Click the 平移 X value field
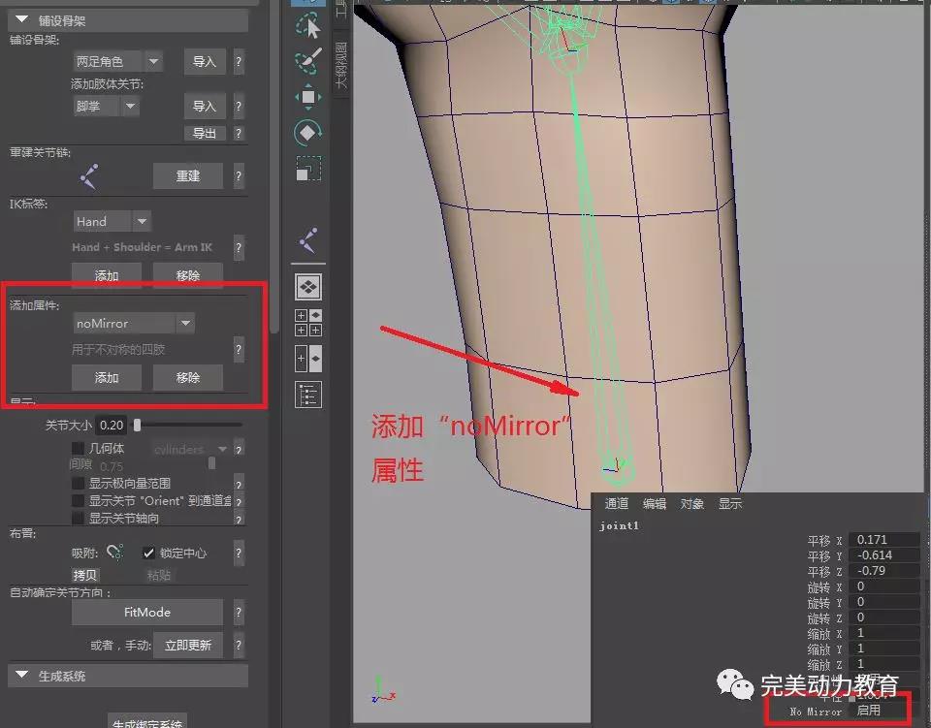 pos(883,540)
